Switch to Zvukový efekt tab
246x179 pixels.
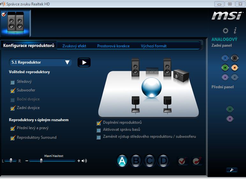pyautogui.click(x=74, y=46)
